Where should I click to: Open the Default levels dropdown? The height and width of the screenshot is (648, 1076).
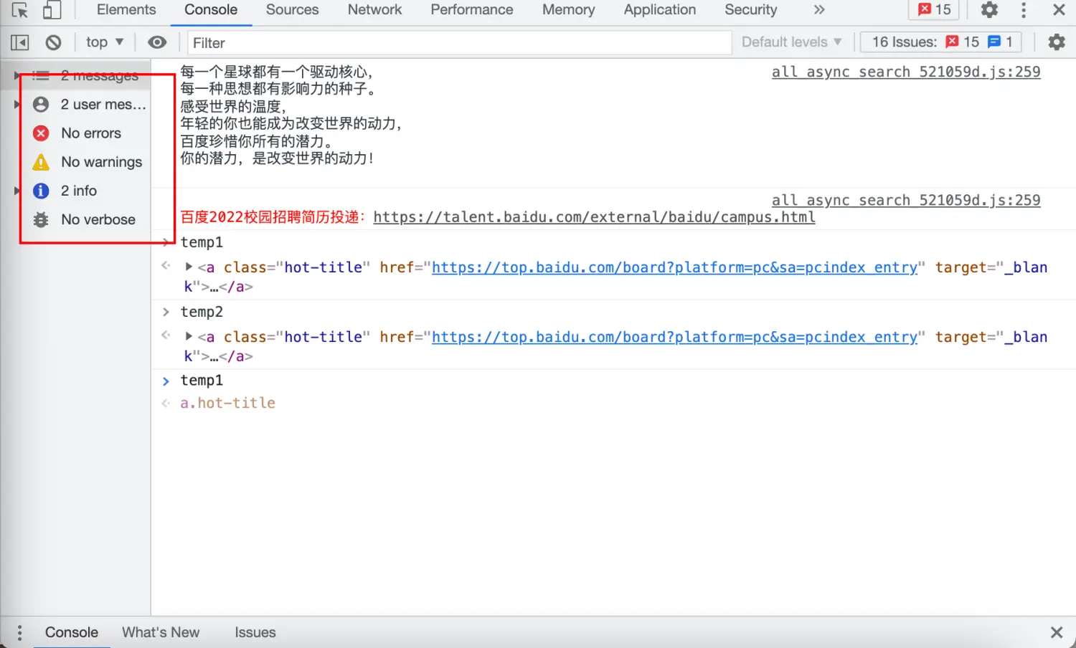(x=791, y=42)
